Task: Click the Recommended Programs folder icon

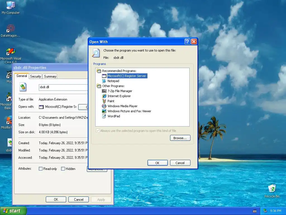Action: point(99,71)
